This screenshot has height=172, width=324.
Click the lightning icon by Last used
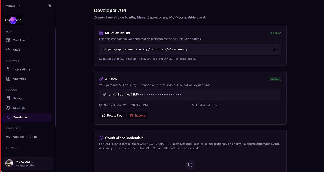(193, 105)
